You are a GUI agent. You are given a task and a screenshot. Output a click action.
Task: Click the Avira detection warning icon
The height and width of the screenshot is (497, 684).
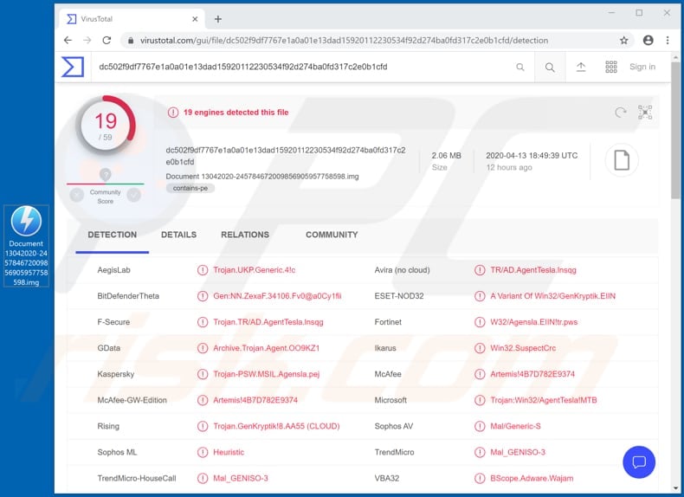(480, 270)
